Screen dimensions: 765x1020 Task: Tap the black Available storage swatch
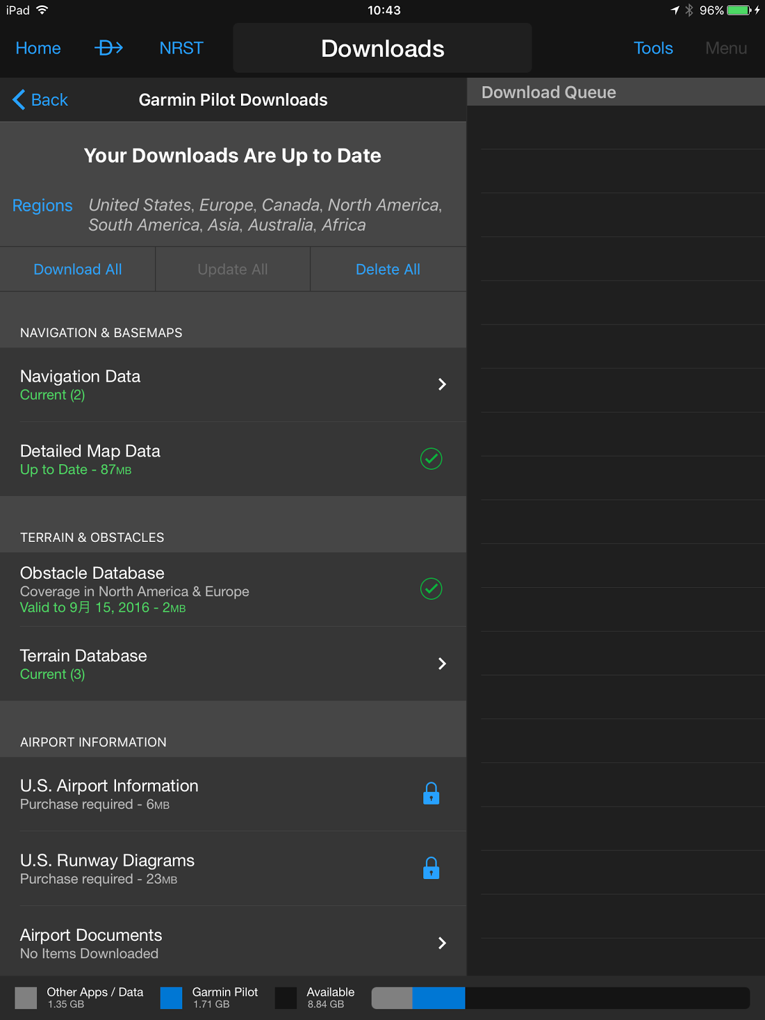(286, 998)
